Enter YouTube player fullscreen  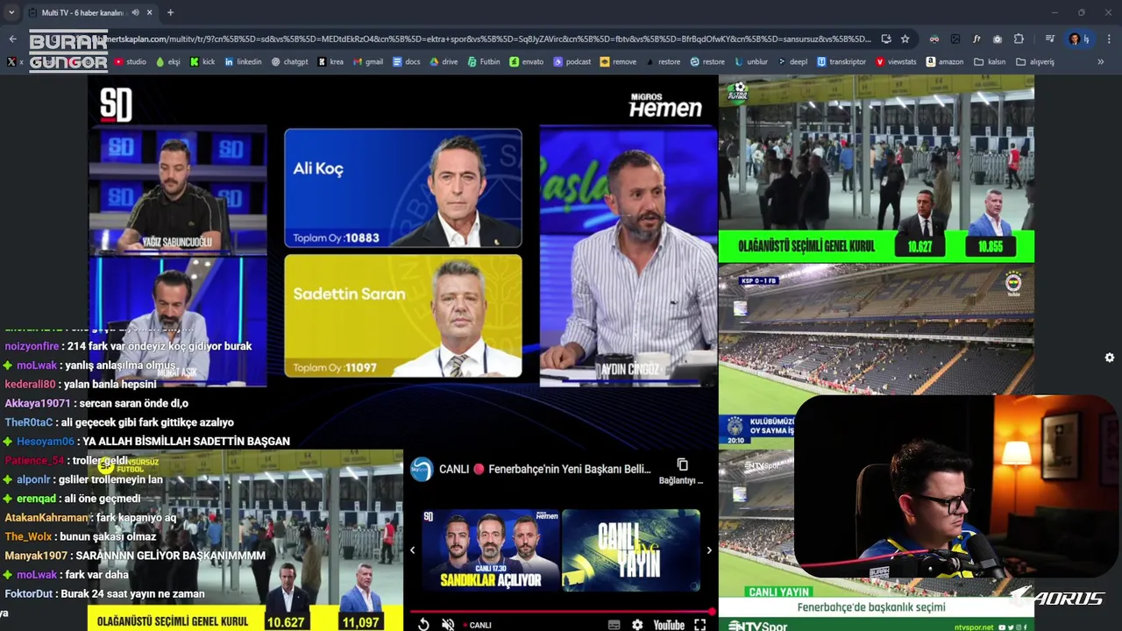699,625
